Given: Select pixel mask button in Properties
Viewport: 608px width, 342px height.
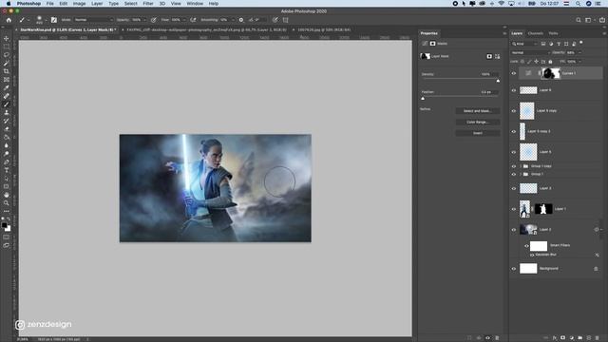Looking at the screenshot, I should [489, 56].
